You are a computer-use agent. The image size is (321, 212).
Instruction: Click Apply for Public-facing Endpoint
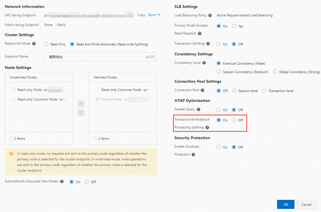pos(61,25)
